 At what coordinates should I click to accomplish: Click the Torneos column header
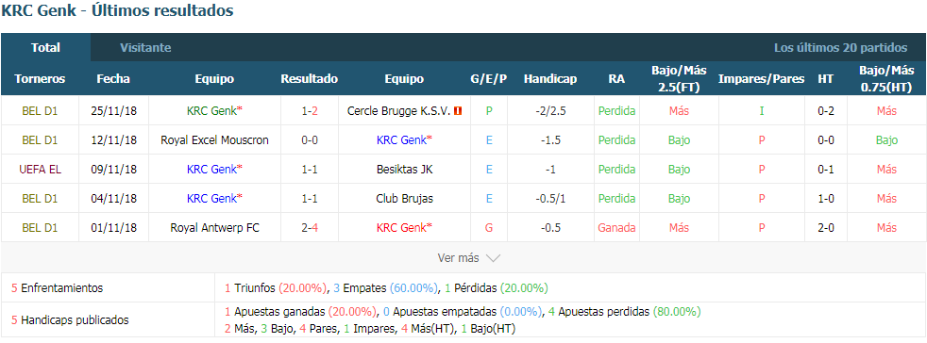click(41, 78)
